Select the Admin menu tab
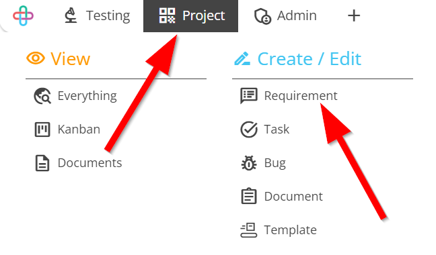The image size is (436, 255). [285, 15]
